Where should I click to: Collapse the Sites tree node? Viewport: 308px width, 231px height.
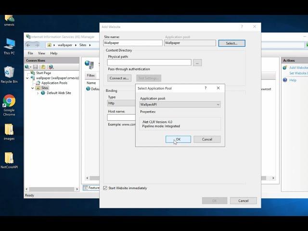click(32, 88)
